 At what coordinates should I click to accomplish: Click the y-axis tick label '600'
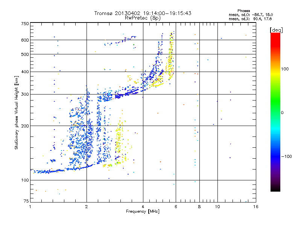point(25,40)
